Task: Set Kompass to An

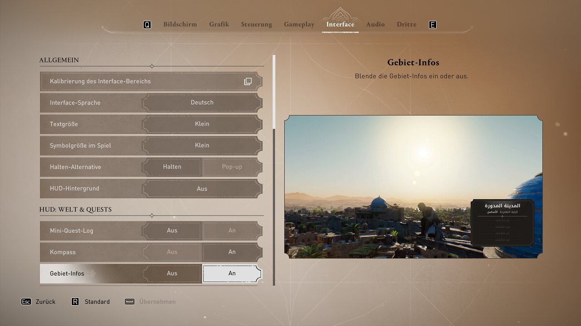Action: (x=232, y=252)
